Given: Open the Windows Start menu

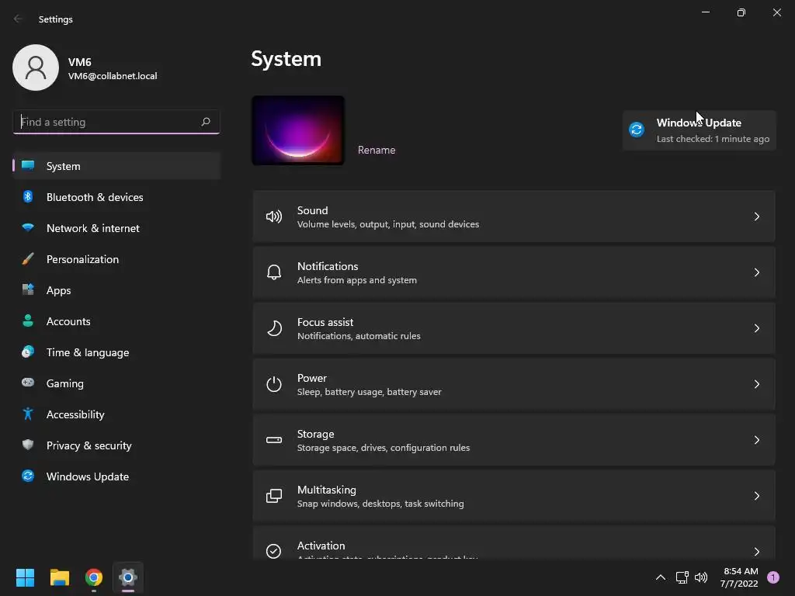Looking at the screenshot, I should [26, 577].
